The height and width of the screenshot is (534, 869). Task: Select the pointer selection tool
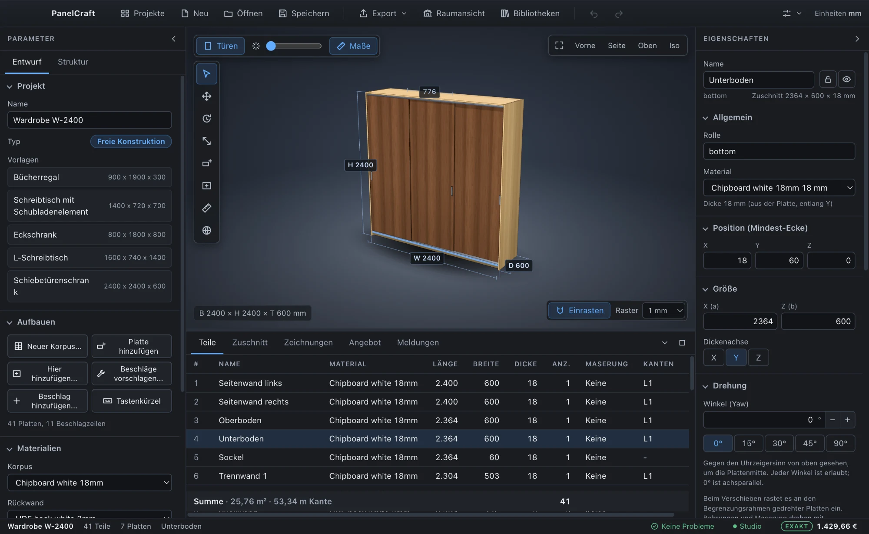tap(206, 74)
